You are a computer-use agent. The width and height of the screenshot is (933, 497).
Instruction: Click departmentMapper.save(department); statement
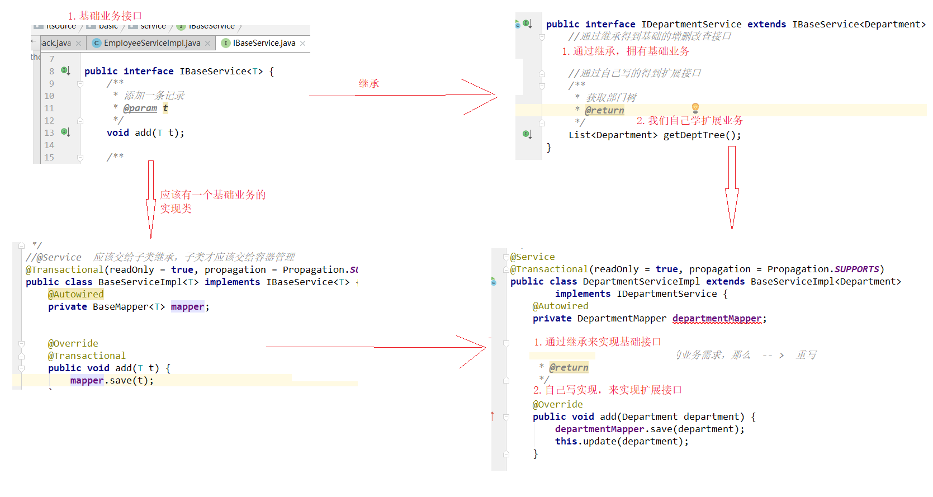click(650, 429)
